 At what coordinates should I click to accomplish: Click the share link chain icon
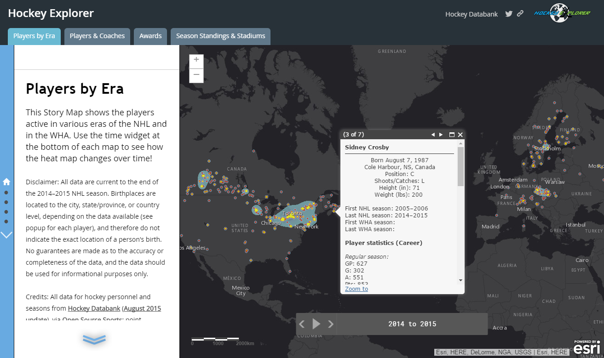[x=520, y=14]
